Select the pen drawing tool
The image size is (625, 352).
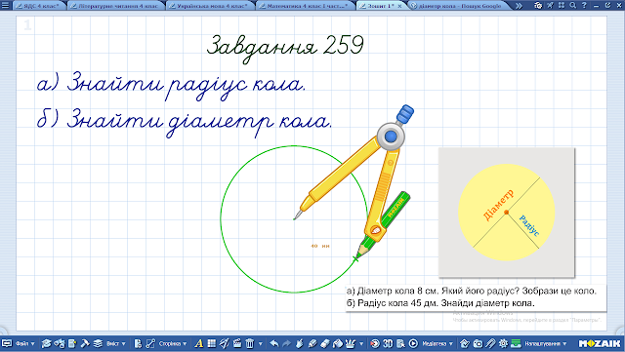(x=312, y=343)
